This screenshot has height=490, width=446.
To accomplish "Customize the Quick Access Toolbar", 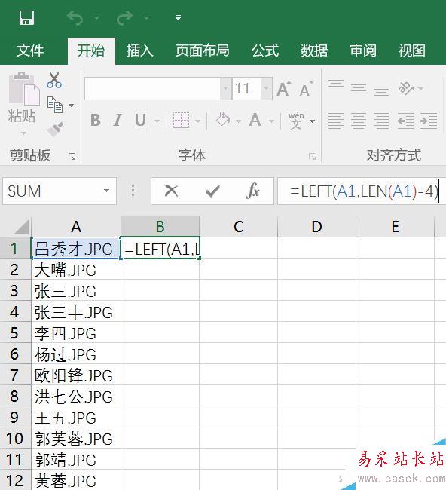I will (x=178, y=18).
